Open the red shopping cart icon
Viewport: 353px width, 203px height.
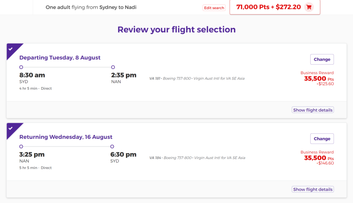(x=309, y=7)
